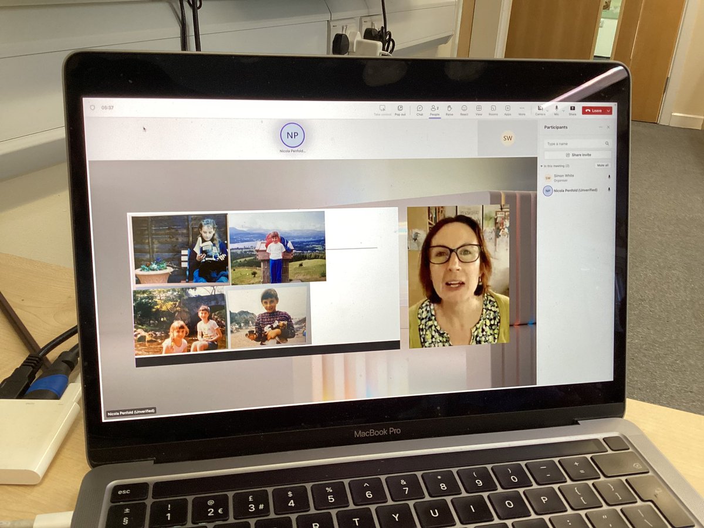Click the two children by stream photo
The image size is (704, 528).
(180, 321)
